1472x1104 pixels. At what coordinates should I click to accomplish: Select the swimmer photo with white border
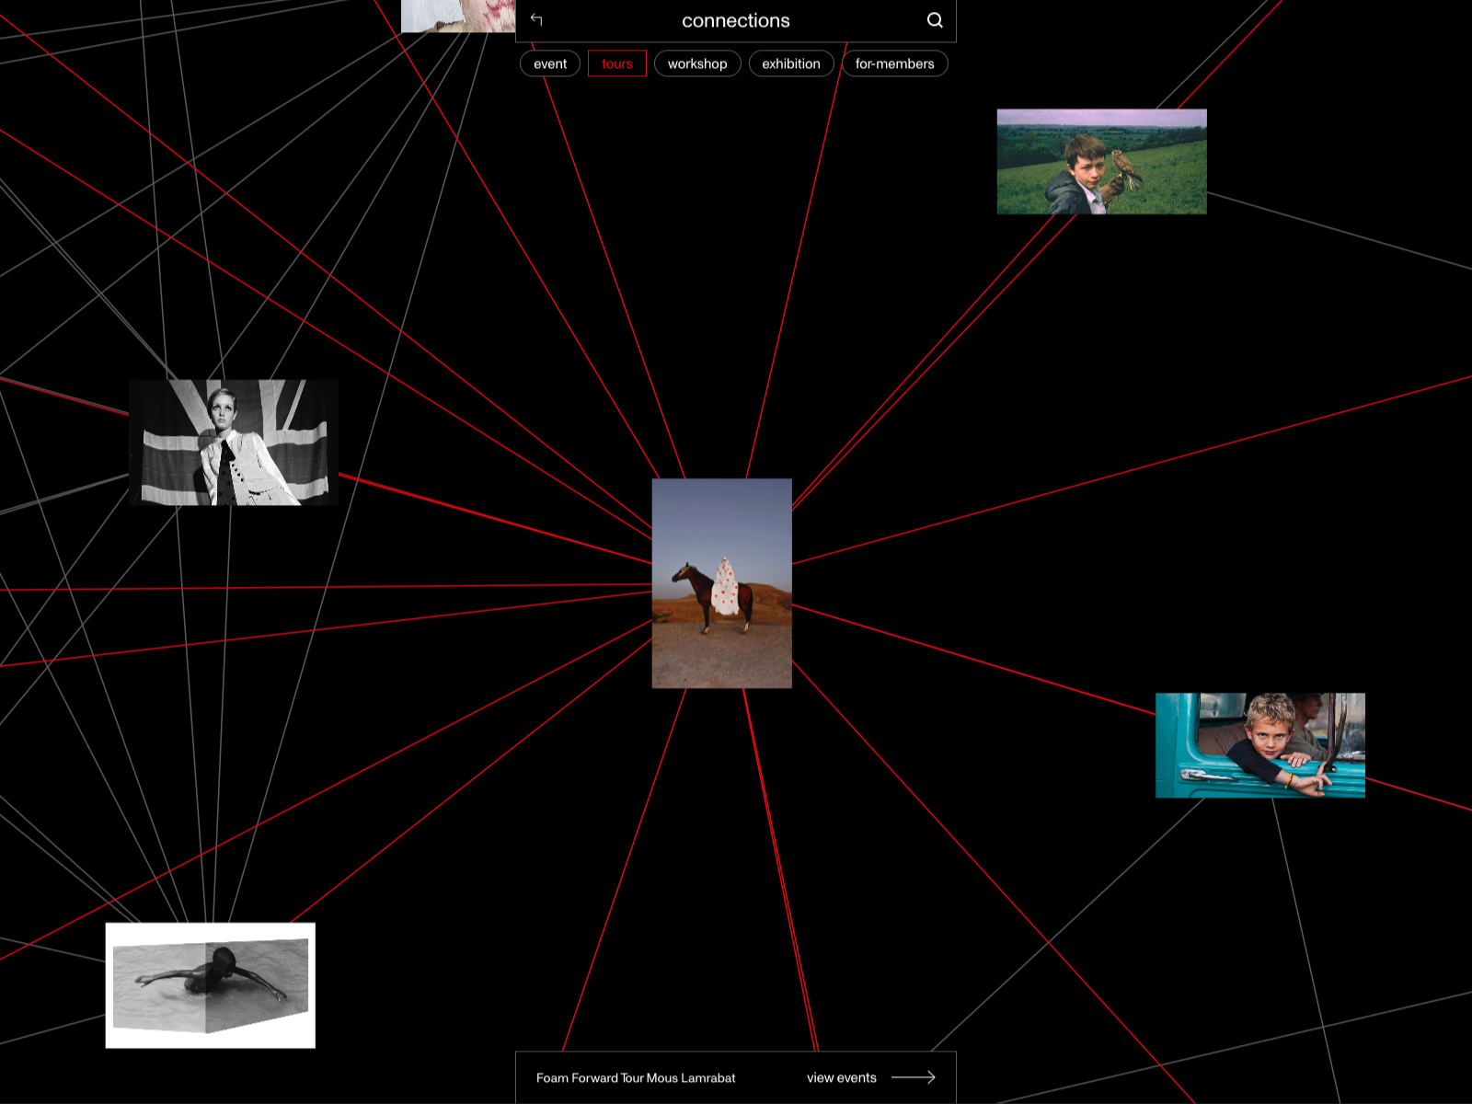tap(211, 985)
